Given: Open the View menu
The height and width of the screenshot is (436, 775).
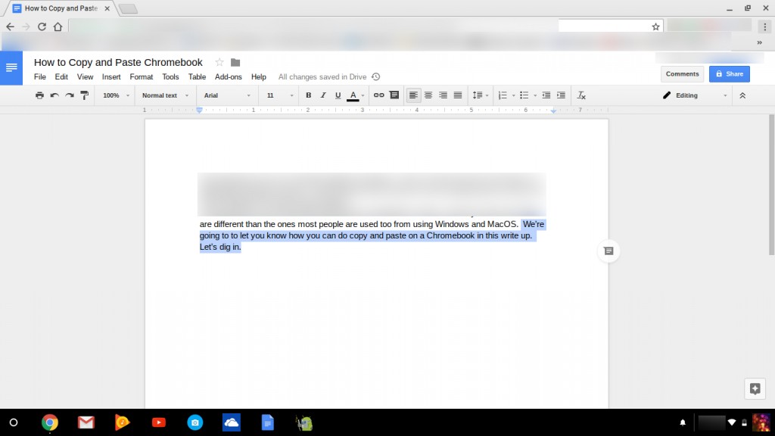Looking at the screenshot, I should tap(85, 76).
